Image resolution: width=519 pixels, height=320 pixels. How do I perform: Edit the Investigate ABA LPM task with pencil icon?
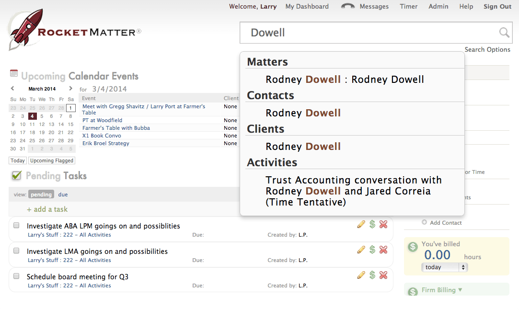pos(361,224)
